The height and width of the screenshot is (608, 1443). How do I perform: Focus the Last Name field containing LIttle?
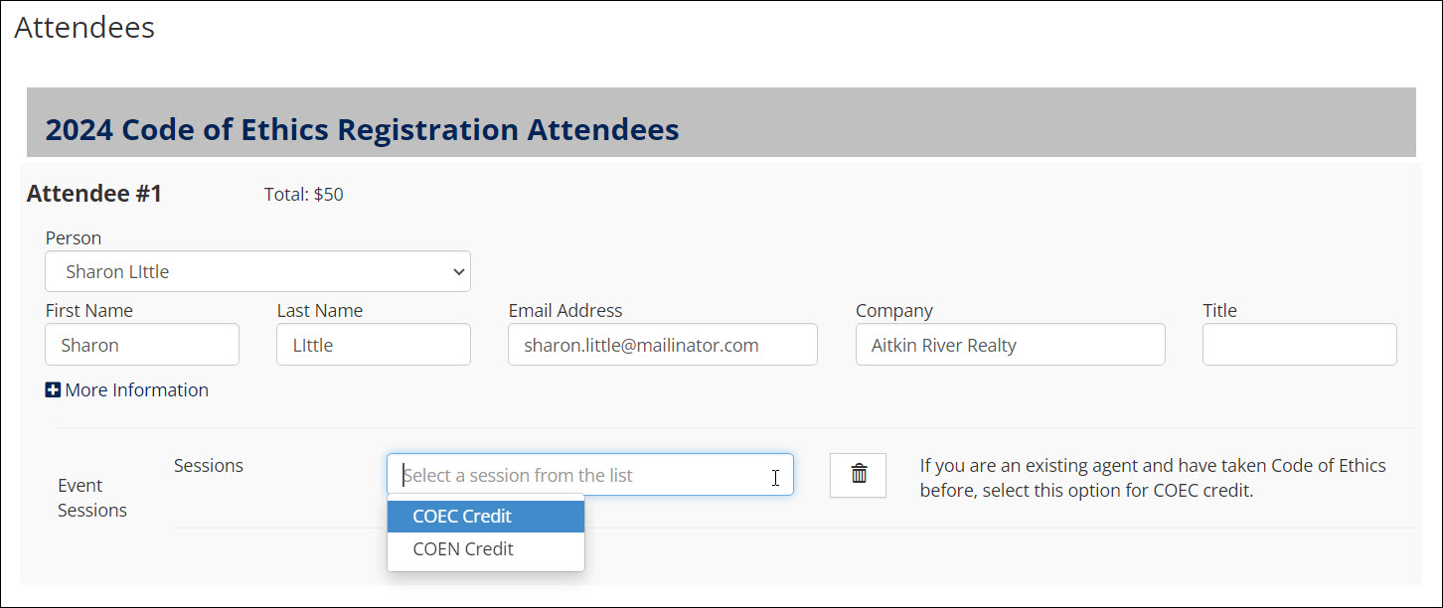click(374, 345)
